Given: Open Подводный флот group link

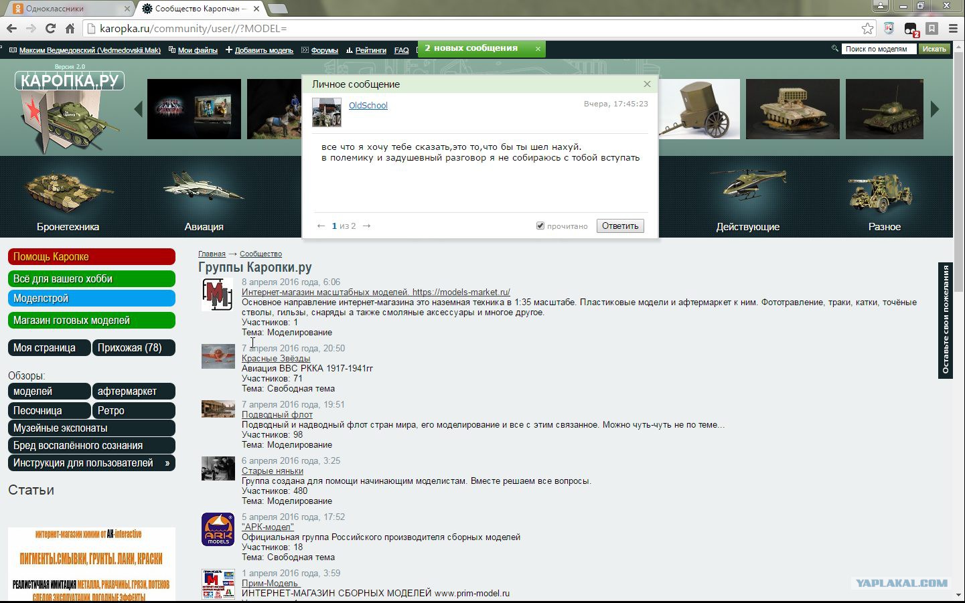Looking at the screenshot, I should click(277, 414).
